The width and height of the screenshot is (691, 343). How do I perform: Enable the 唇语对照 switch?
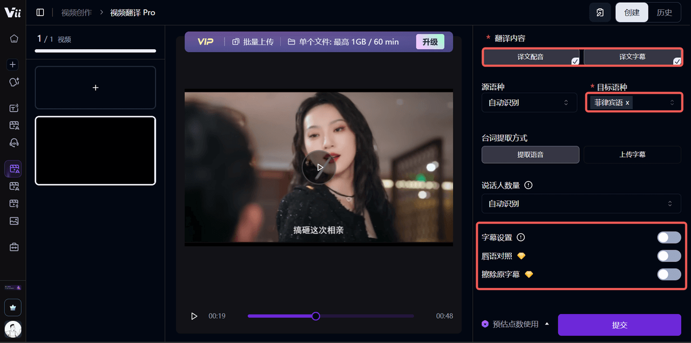tap(669, 256)
